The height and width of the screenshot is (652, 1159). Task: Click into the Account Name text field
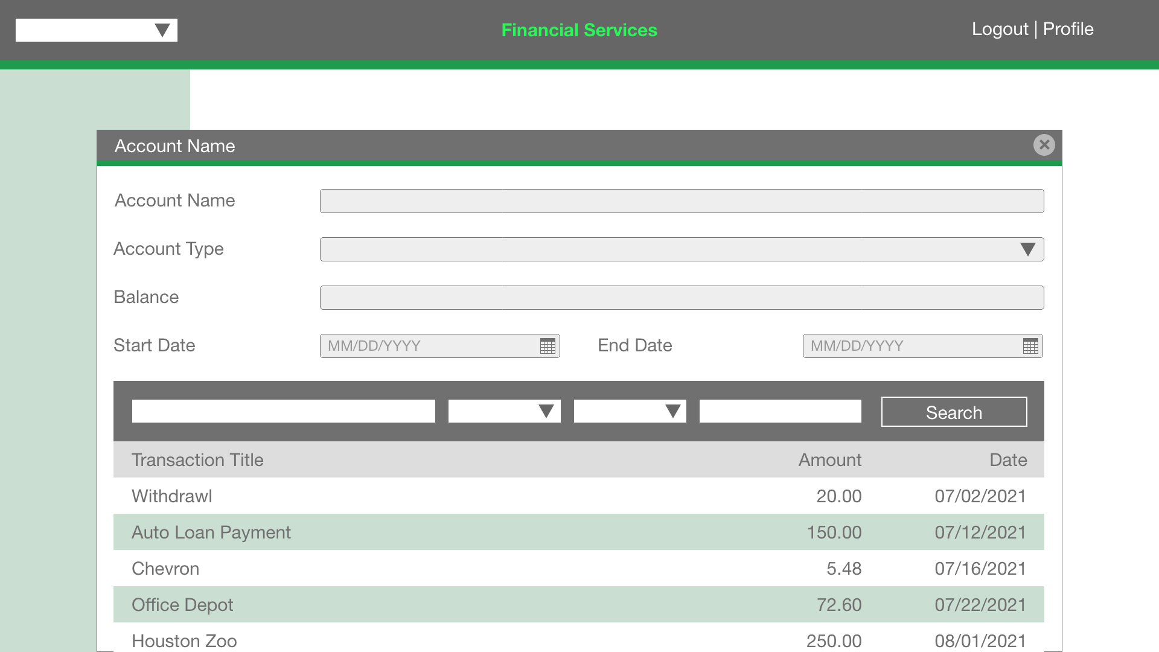682,200
